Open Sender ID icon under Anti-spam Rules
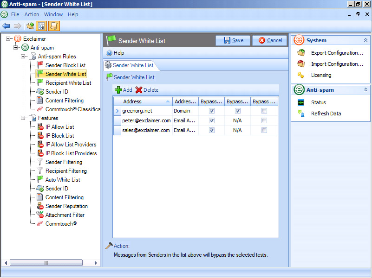Image resolution: width=372 pixels, height=278 pixels. tap(40, 92)
